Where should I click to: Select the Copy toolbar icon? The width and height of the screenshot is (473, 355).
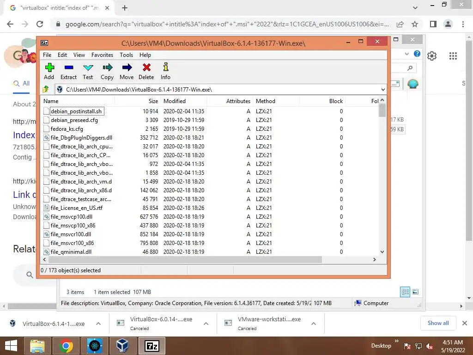(x=107, y=67)
